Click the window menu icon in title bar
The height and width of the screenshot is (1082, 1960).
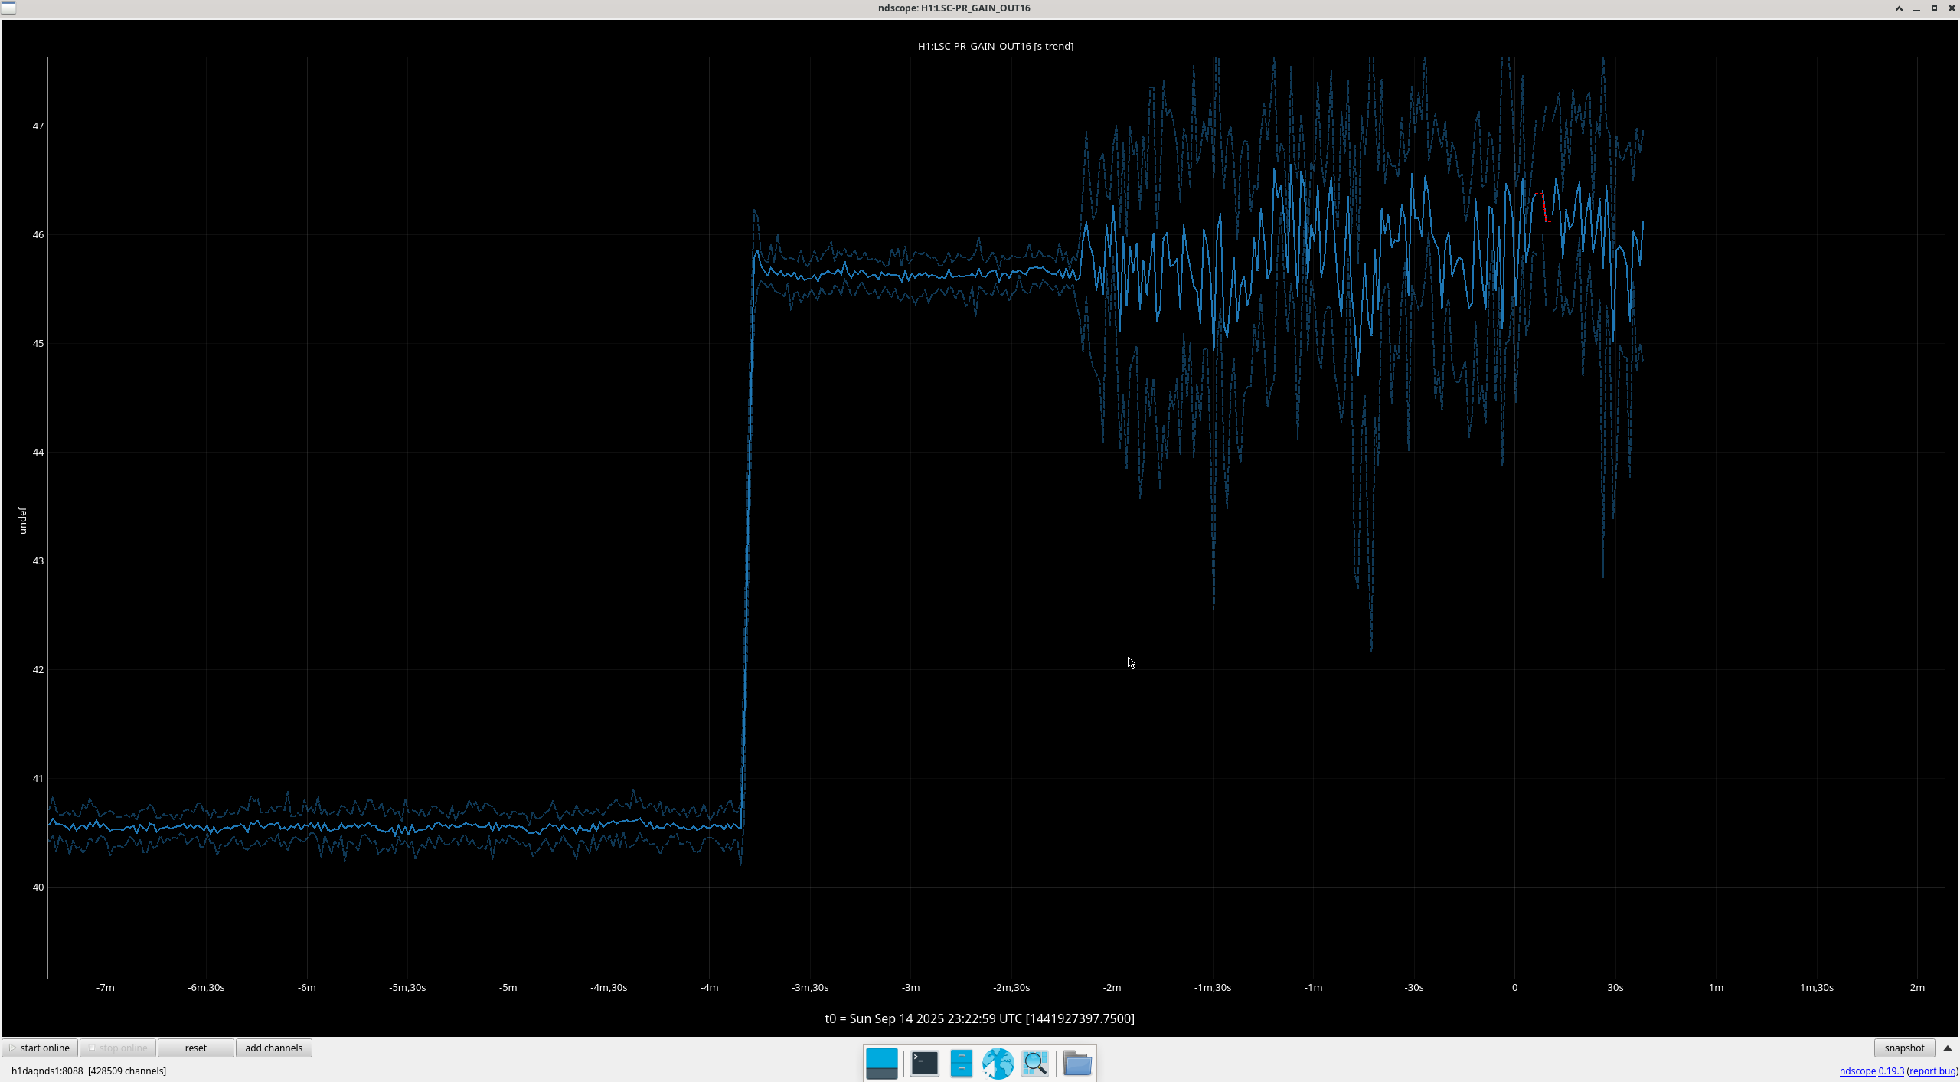pos(8,8)
